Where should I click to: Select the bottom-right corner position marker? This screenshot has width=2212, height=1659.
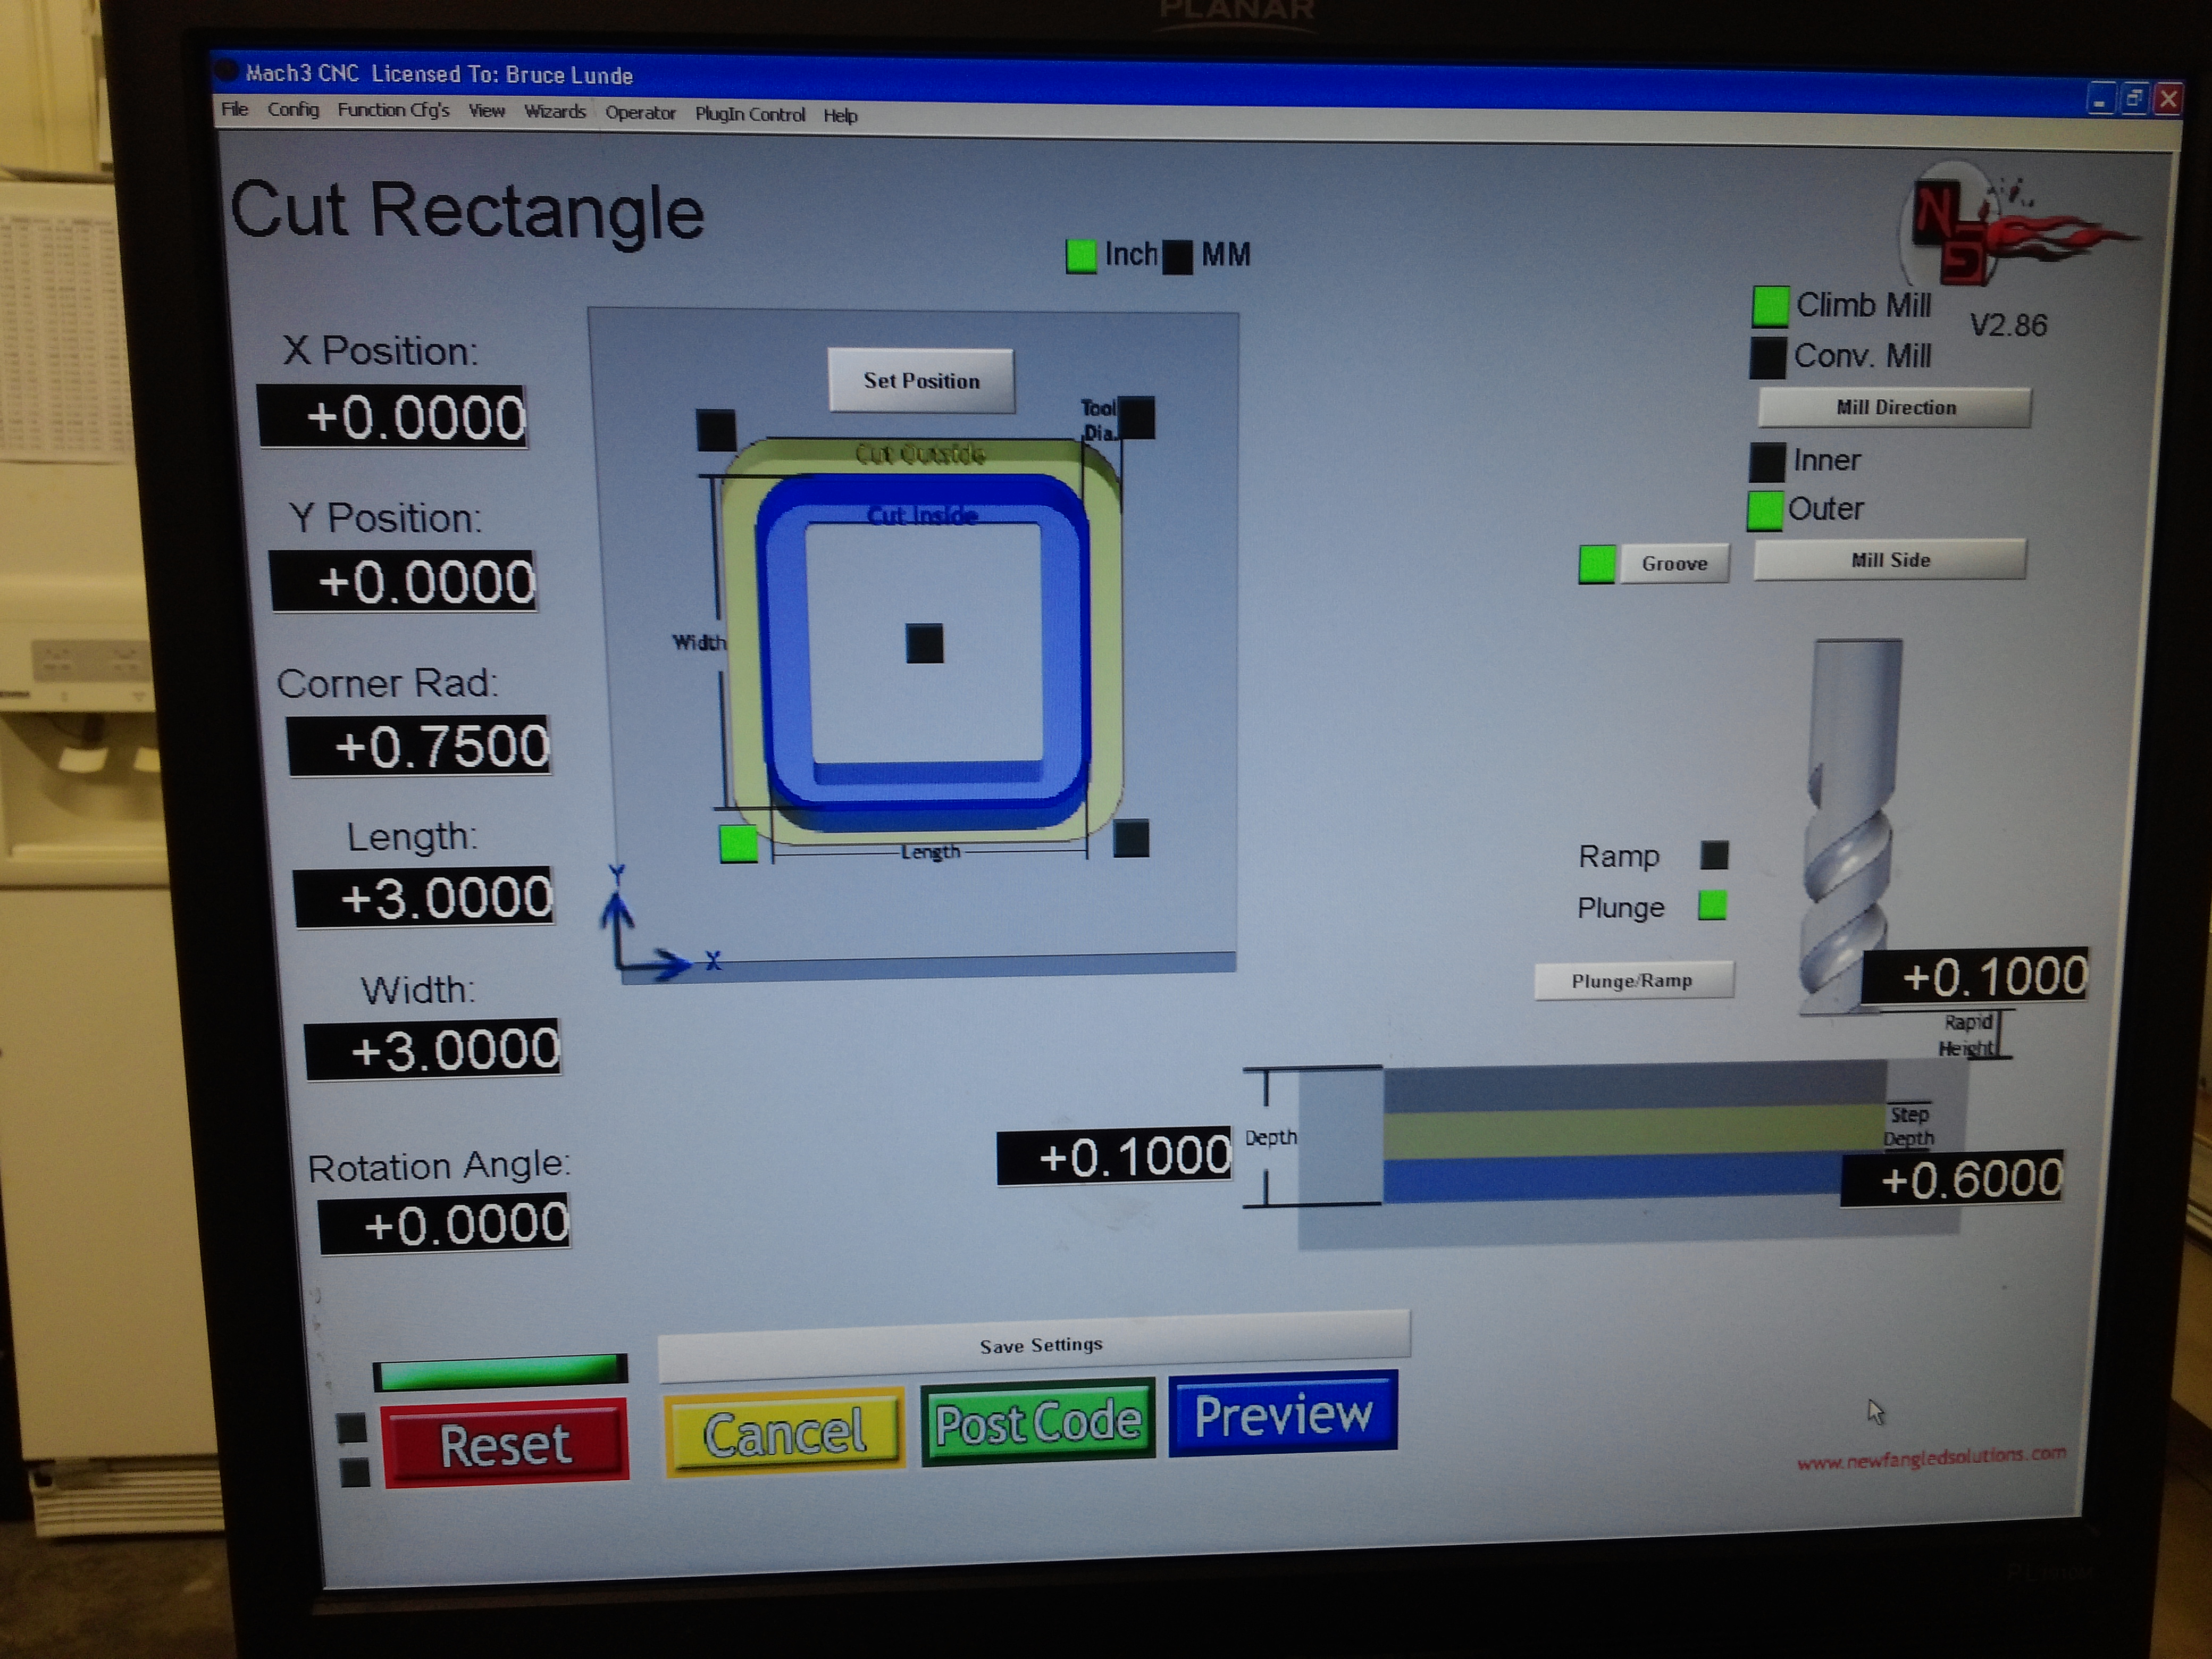[x=1131, y=838]
